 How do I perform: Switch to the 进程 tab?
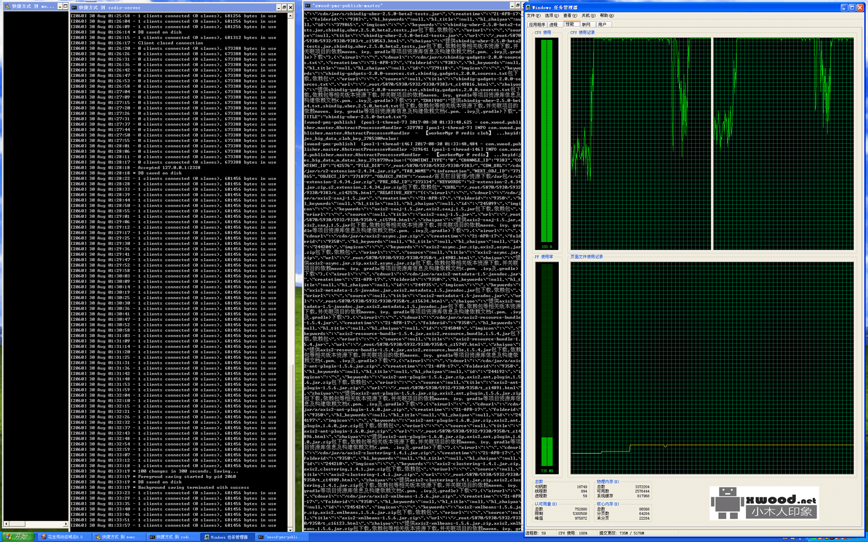pos(554,24)
